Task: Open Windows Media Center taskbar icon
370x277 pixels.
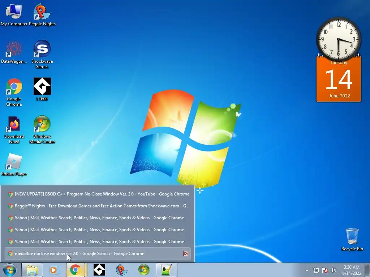Action: coord(144,270)
